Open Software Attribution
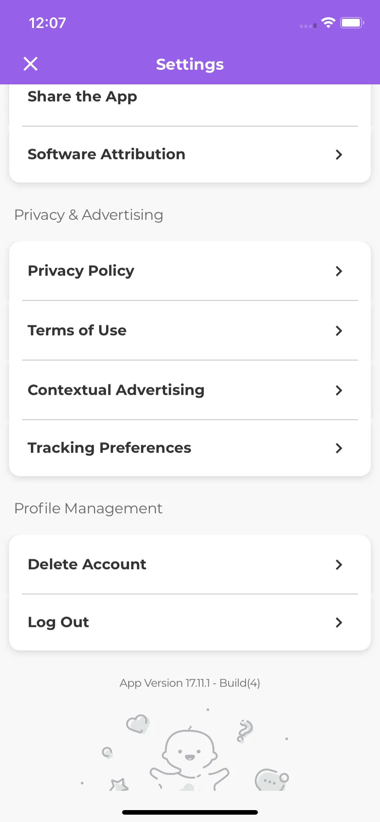This screenshot has width=380, height=822. [x=190, y=155]
